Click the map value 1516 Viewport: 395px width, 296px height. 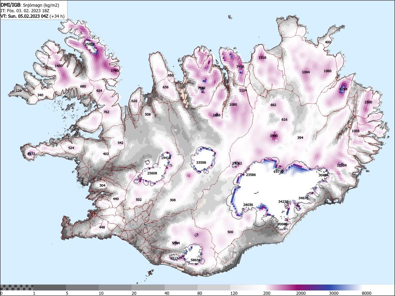pyautogui.click(x=262, y=58)
